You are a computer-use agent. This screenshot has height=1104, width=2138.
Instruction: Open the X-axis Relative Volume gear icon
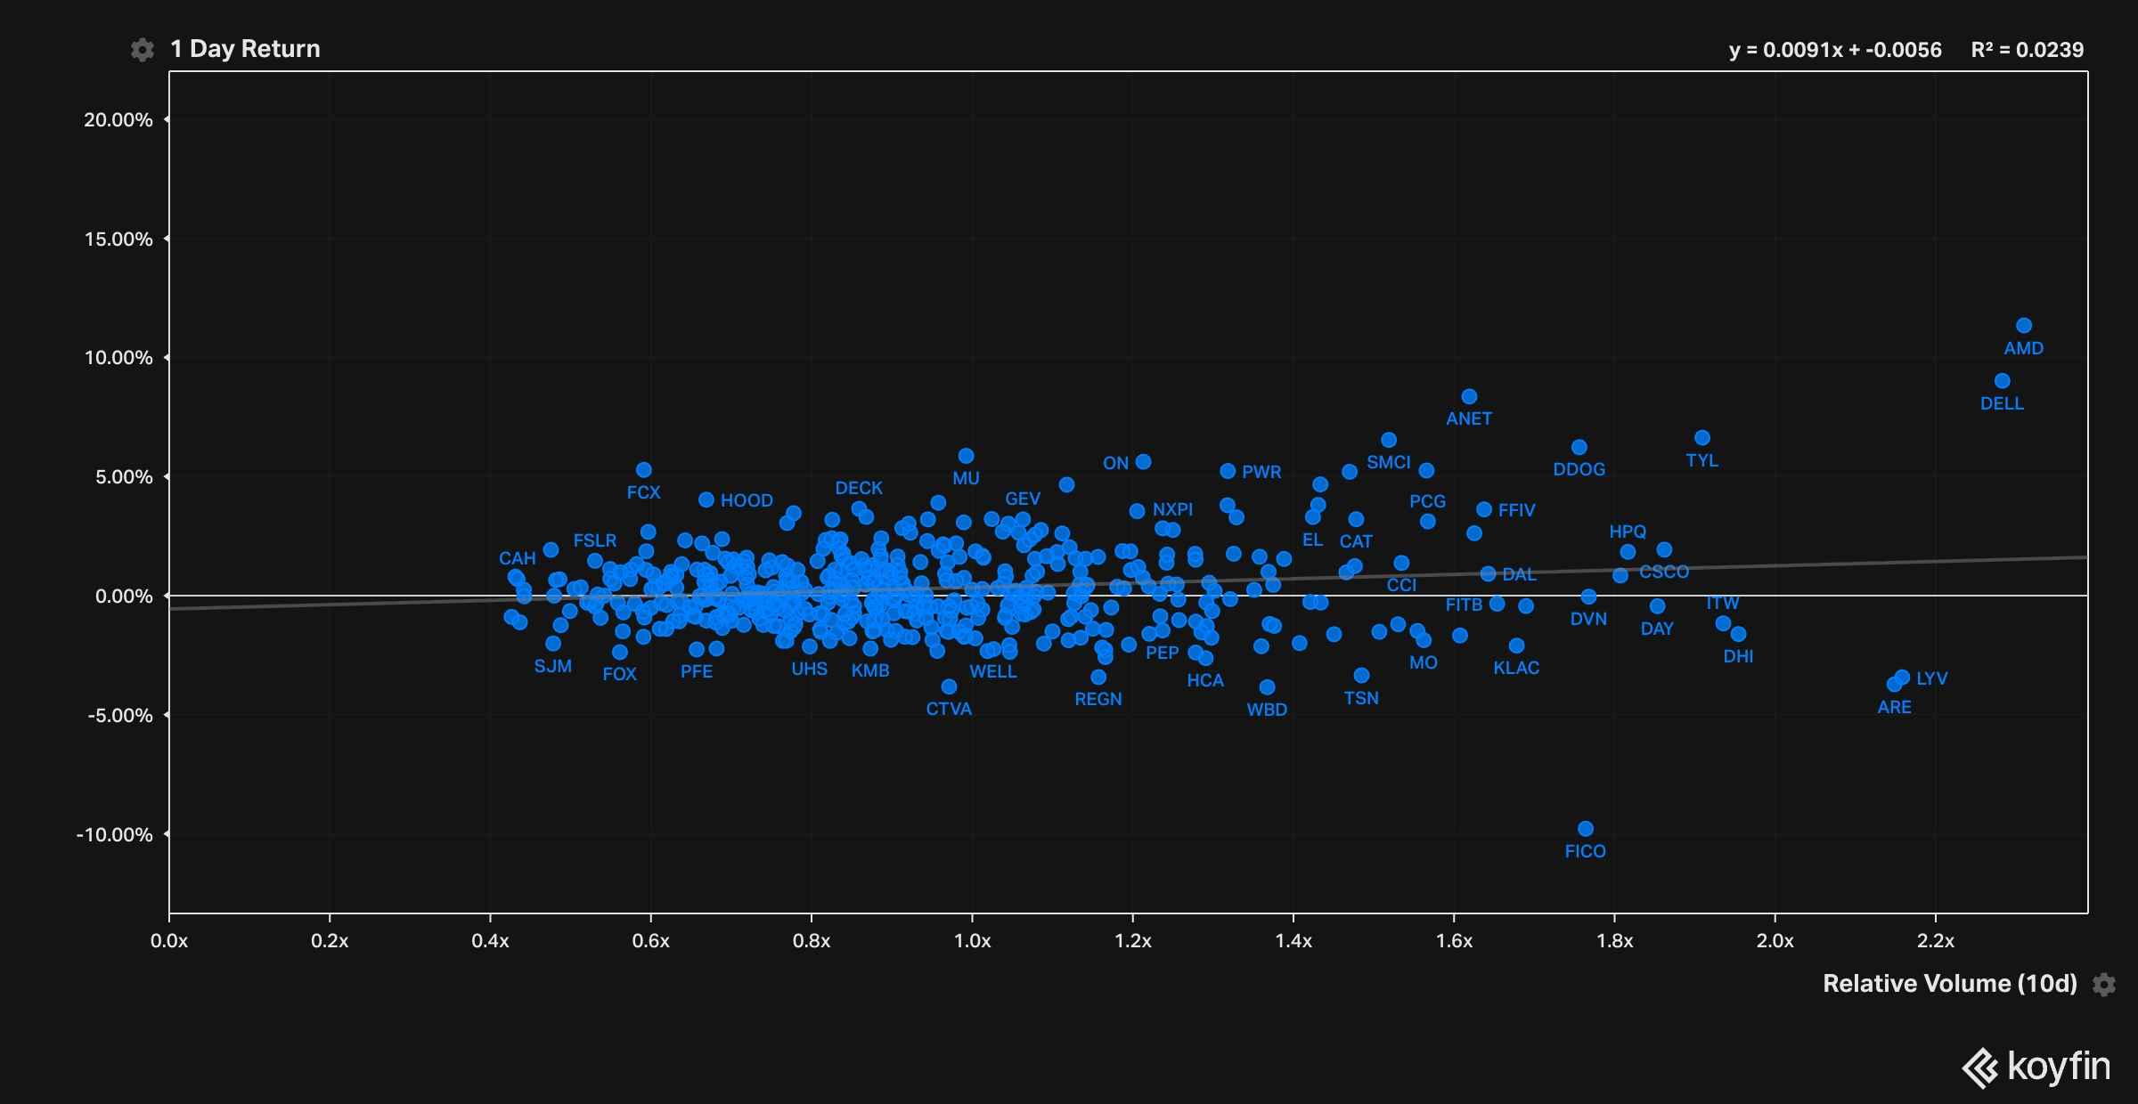coord(2104,984)
